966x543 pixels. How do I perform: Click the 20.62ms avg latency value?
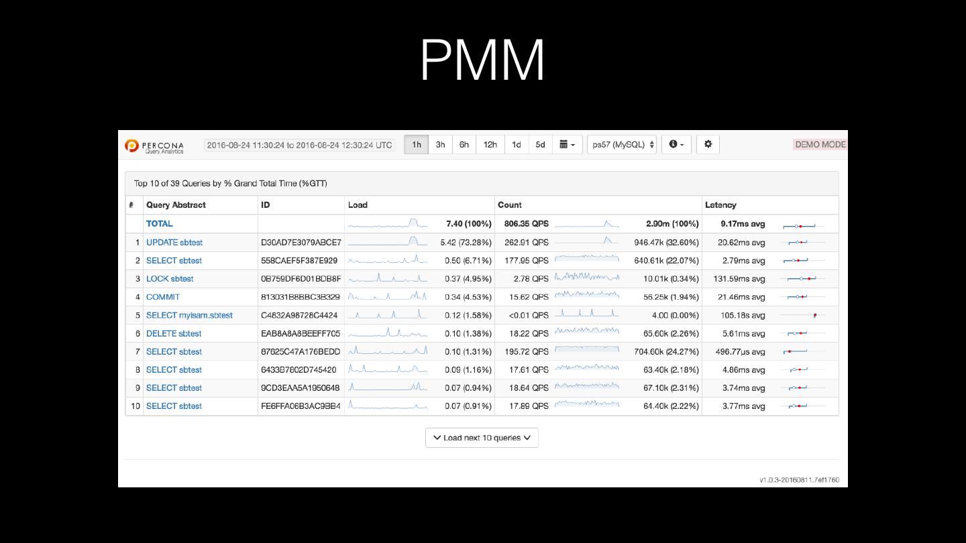point(742,242)
